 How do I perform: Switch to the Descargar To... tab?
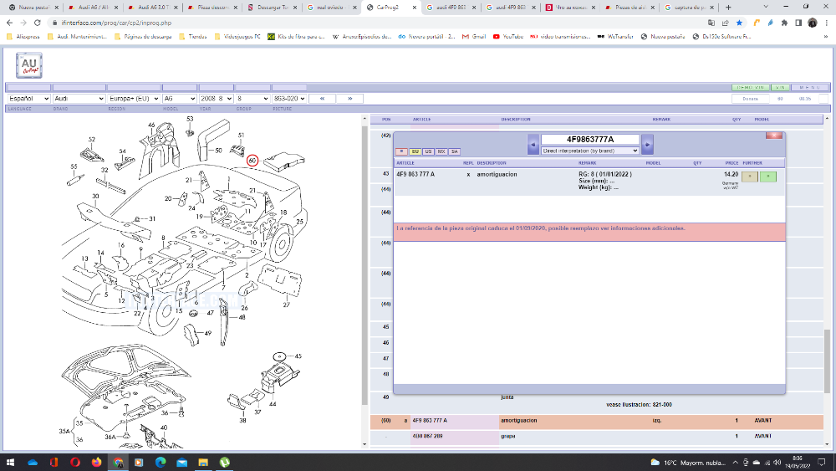click(x=272, y=8)
